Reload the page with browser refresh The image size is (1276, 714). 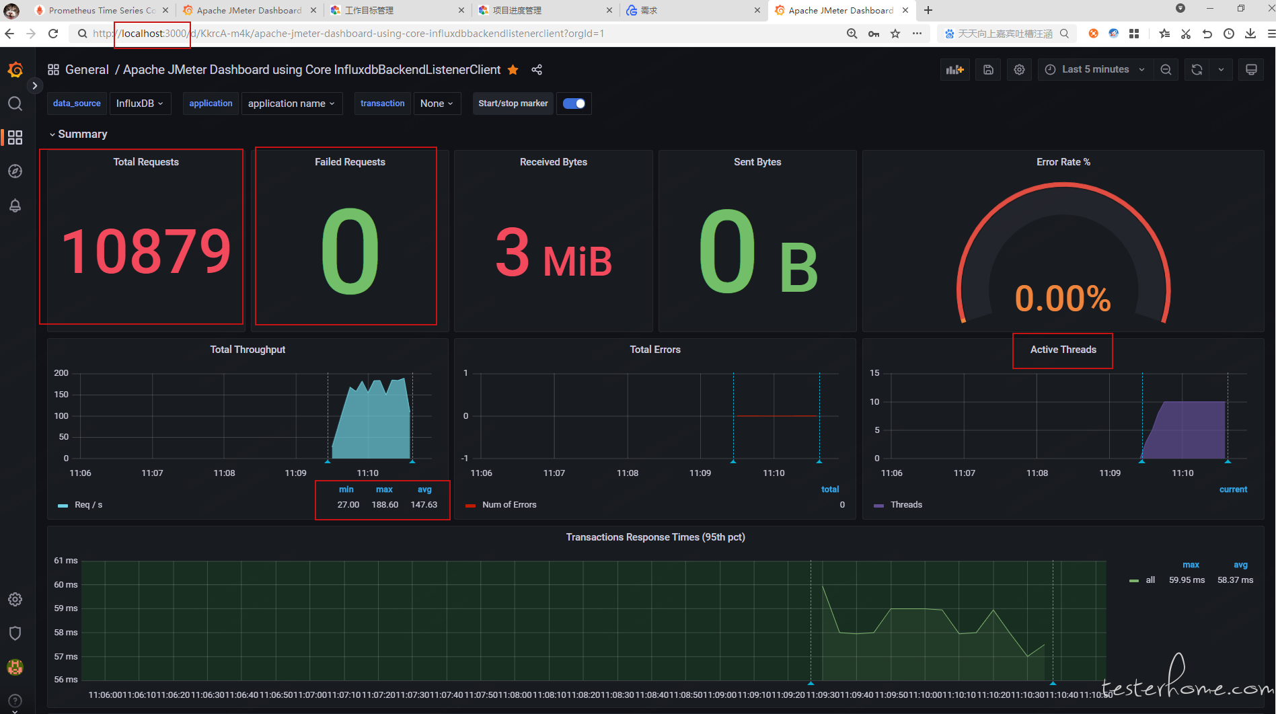pos(53,34)
